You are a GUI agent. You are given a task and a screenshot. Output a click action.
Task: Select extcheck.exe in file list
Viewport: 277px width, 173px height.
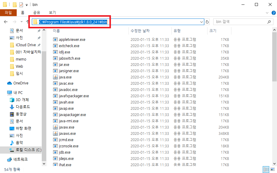pyautogui.click(x=69, y=46)
